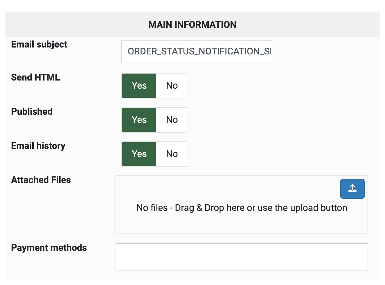385x285 pixels.
Task: Click the upload files icon button
Action: (352, 189)
